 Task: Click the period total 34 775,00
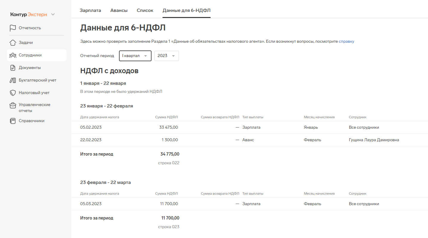[170, 154]
